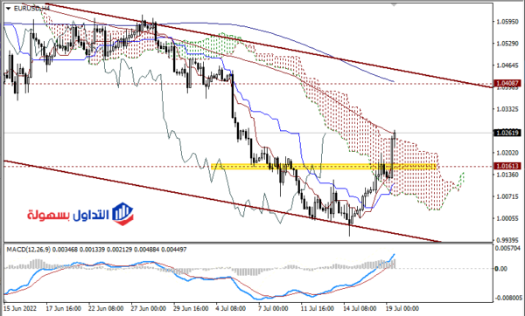
Task: Select the current price label 1.02619
Action: tap(507, 133)
